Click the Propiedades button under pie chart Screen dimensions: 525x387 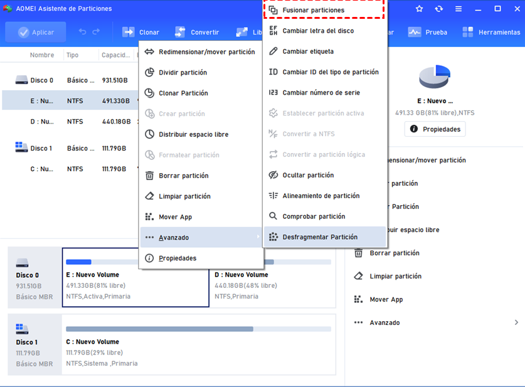435,129
